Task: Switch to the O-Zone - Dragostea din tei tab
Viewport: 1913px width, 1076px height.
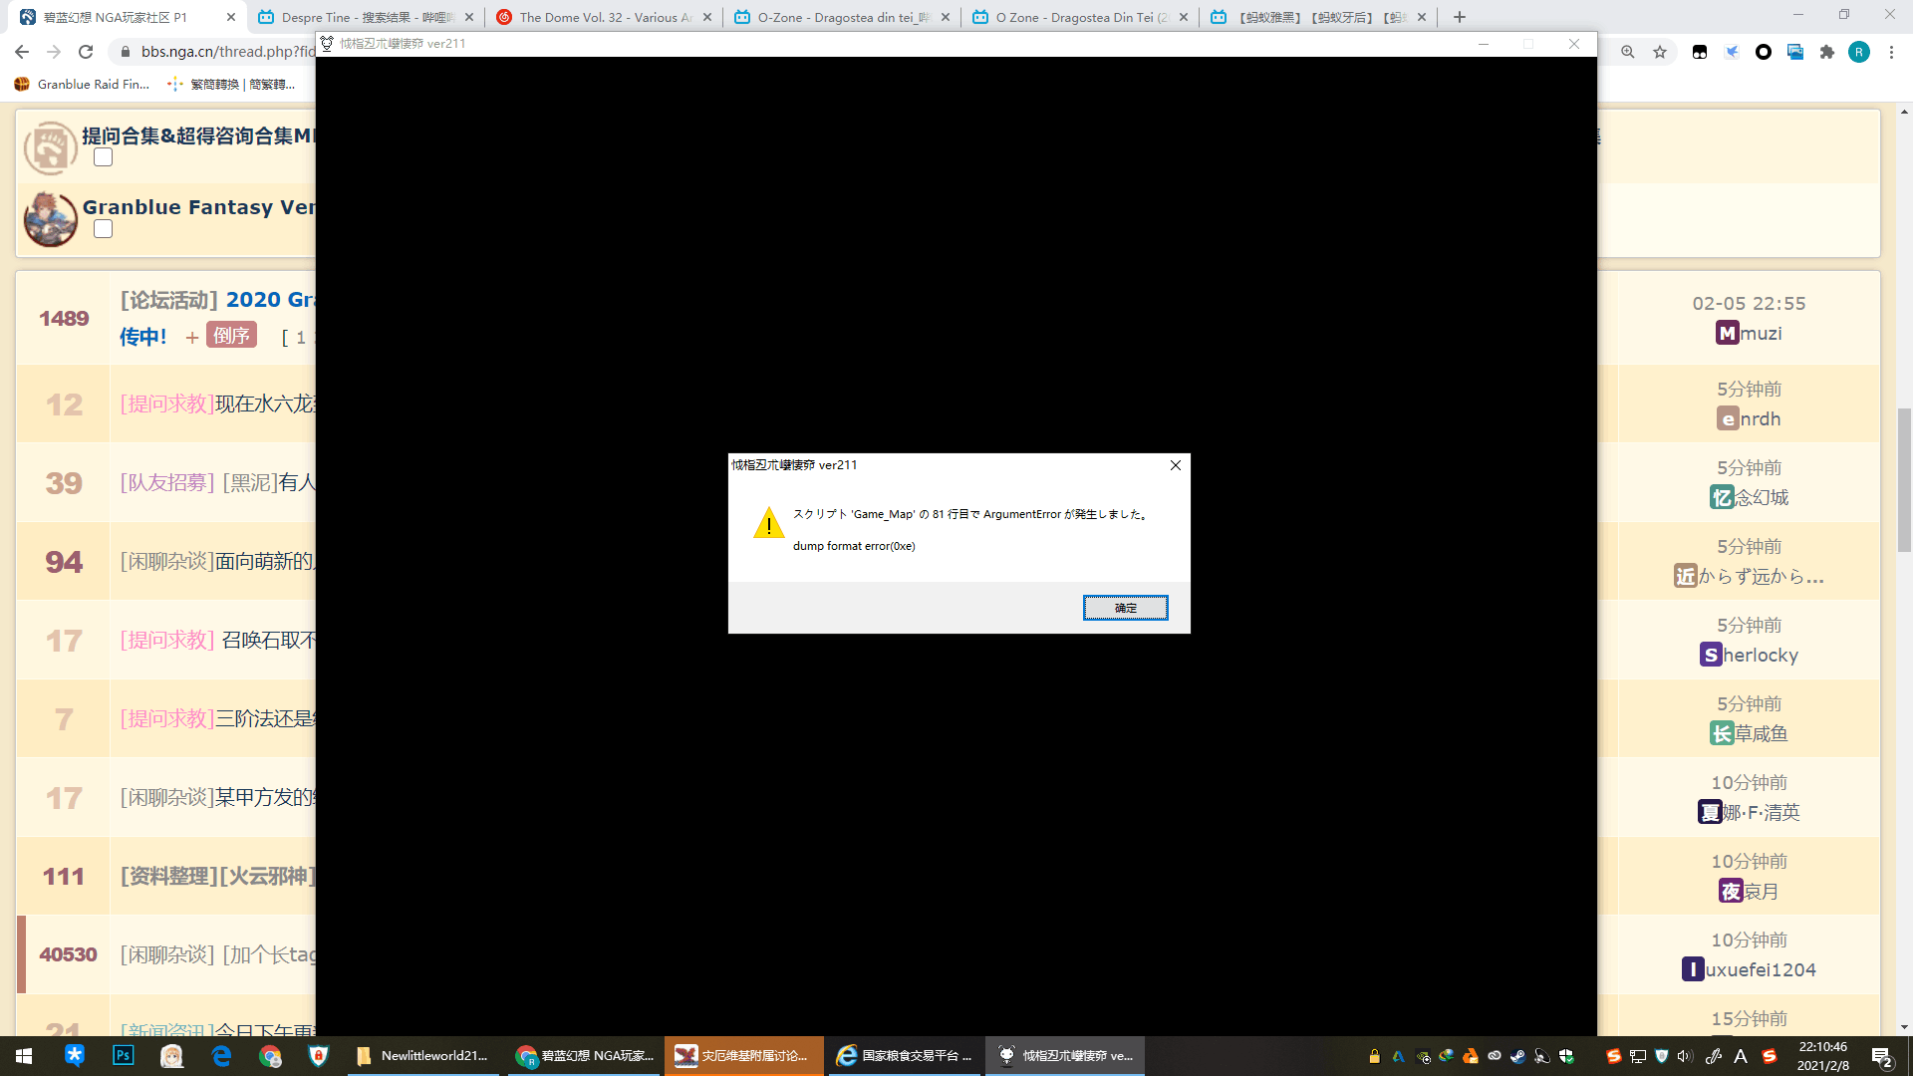Action: [x=842, y=17]
